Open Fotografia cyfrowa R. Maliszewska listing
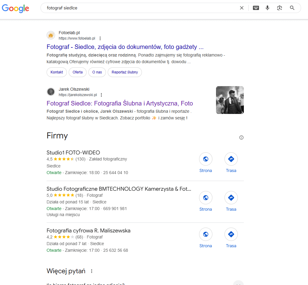The height and width of the screenshot is (285, 308). coord(88,230)
